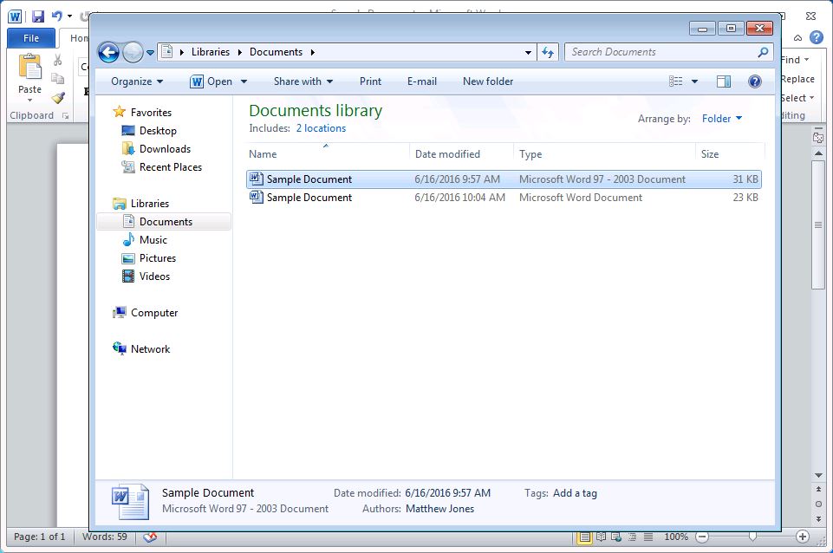Sort by the Size column header
The image size is (833, 553).
tap(729, 154)
